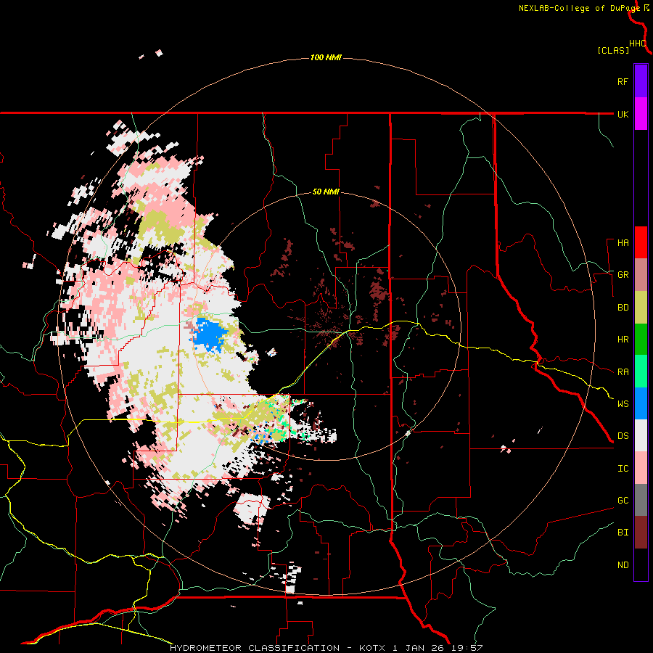
Task: Click the HA legend label
Action: [x=623, y=243]
